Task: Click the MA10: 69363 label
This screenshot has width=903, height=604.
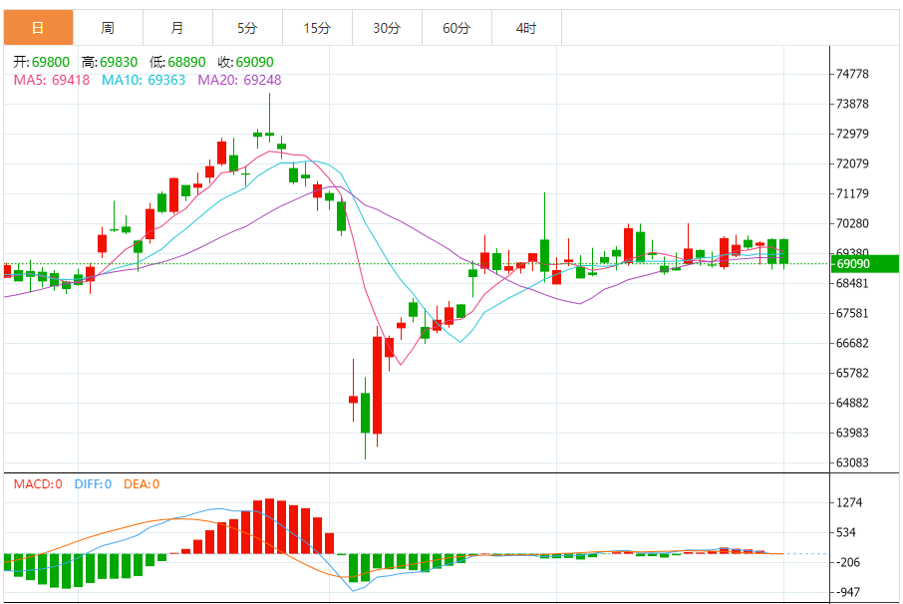Action: [144, 80]
